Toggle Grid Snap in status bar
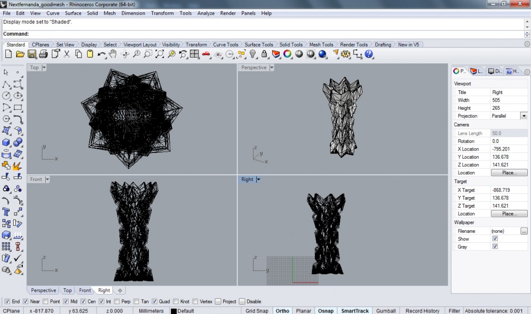 pyautogui.click(x=256, y=311)
